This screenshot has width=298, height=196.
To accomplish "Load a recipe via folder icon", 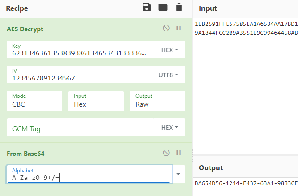I will pyautogui.click(x=163, y=7).
